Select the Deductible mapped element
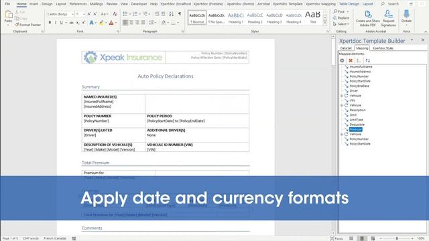Image resolution: width=429 pixels, height=241 pixels. coord(357,125)
